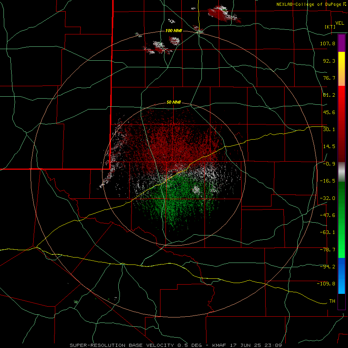This screenshot has width=348, height=348.
Task: Select the -16.5 scale value
Action: click(x=328, y=181)
